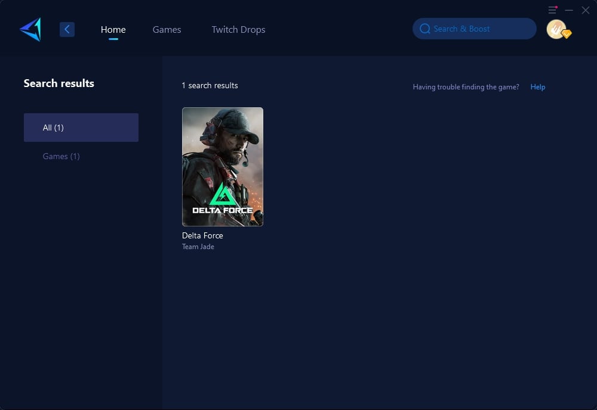
Task: Click the 'Having trouble finding the game?' text
Action: (x=466, y=86)
